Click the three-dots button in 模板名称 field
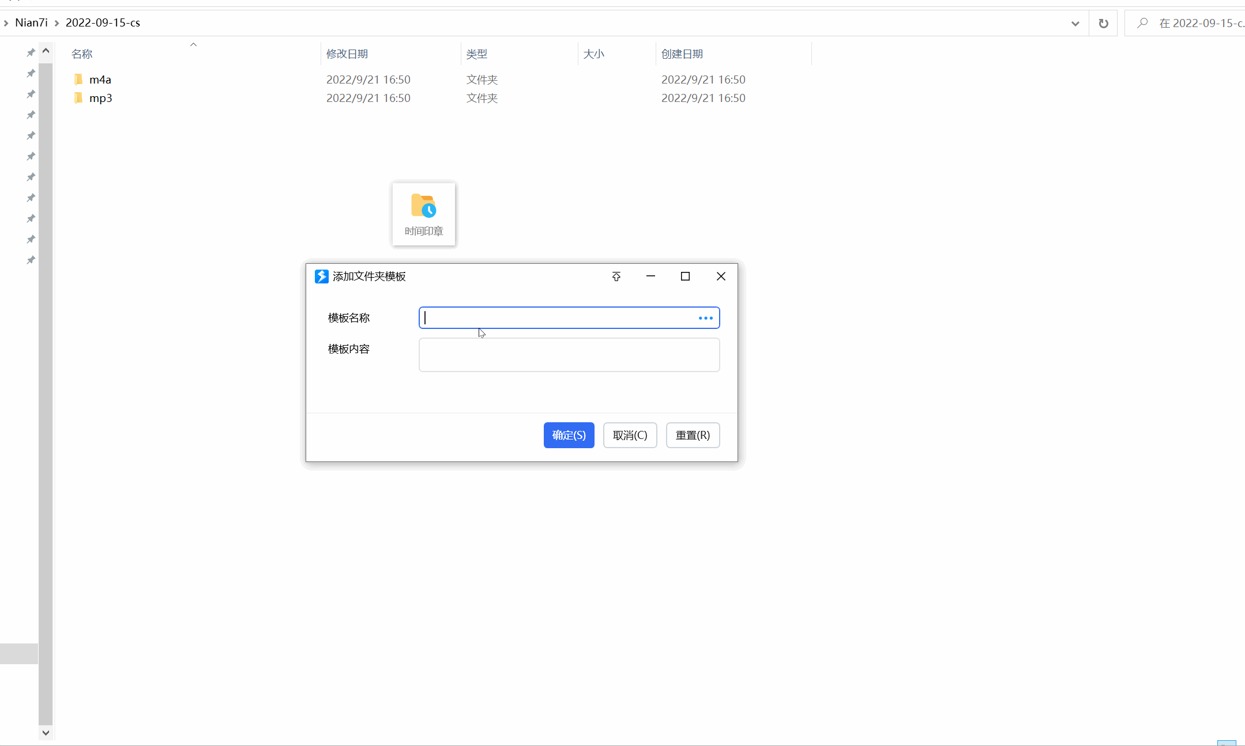Image resolution: width=1245 pixels, height=746 pixels. (x=705, y=318)
